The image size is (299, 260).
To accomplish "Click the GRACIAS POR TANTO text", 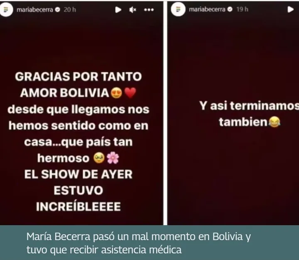I will [x=78, y=77].
